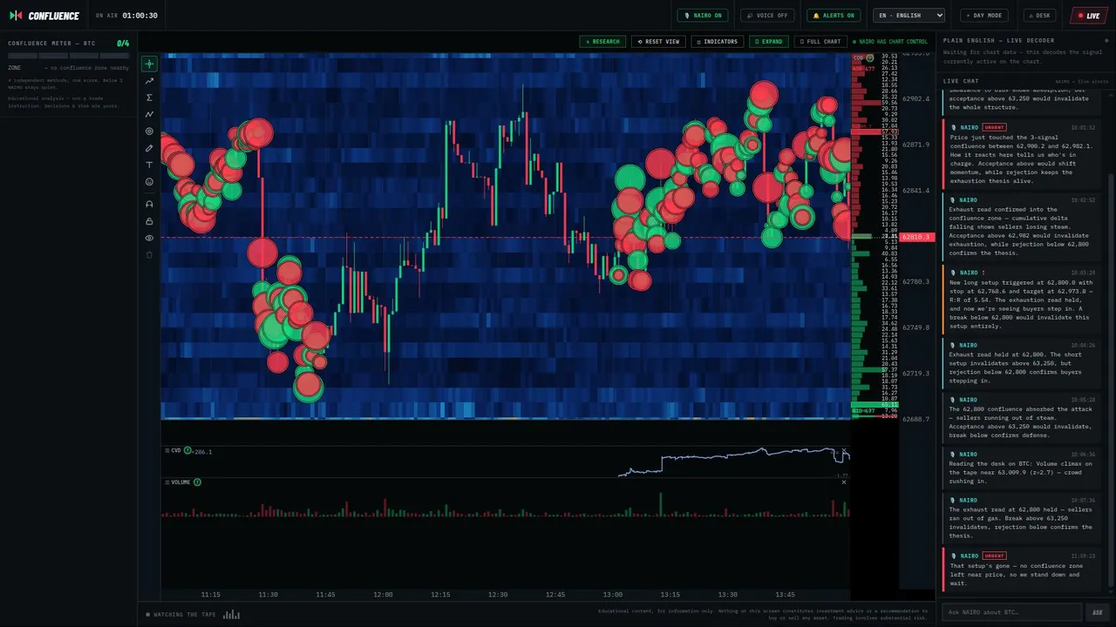Click the URGENT tag on 11:59:23 message
This screenshot has width=1116, height=627.
click(x=994, y=556)
